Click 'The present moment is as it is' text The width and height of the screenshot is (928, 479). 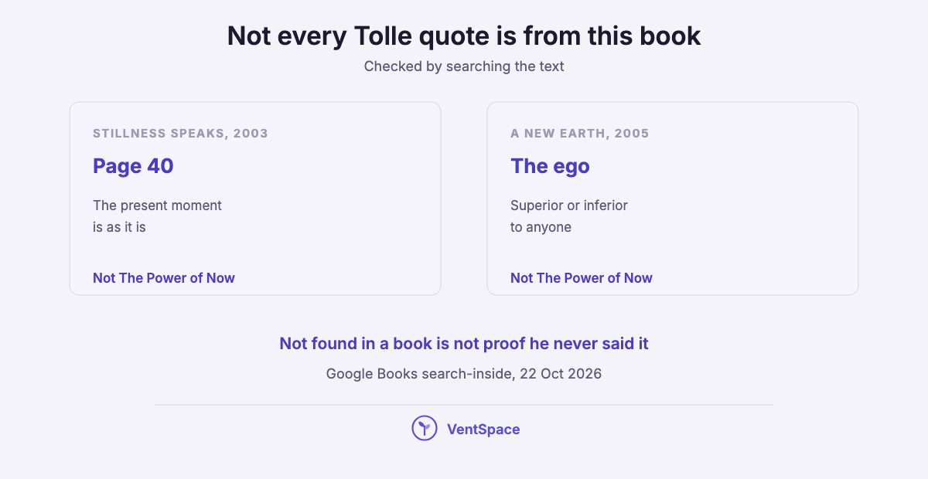157,216
